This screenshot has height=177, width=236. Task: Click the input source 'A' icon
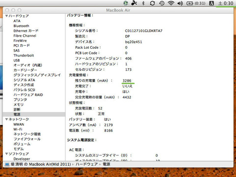pyautogui.click(x=211, y=3)
